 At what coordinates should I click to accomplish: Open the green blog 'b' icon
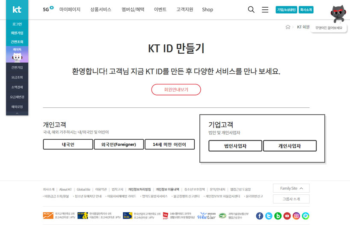pyautogui.click(x=278, y=216)
